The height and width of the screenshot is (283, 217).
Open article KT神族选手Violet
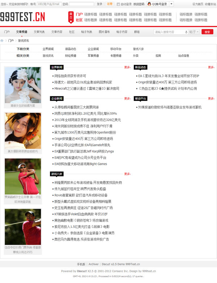point(81,214)
